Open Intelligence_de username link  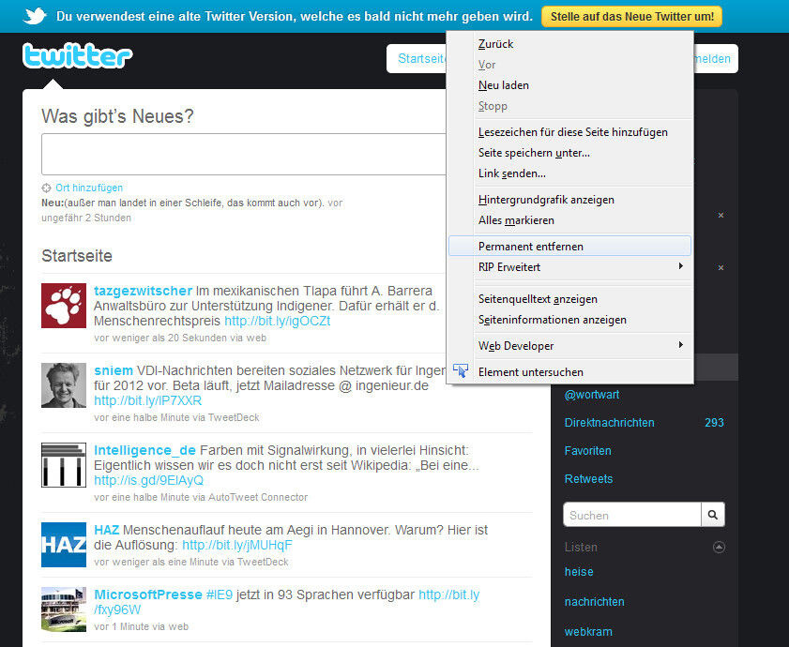tap(144, 450)
